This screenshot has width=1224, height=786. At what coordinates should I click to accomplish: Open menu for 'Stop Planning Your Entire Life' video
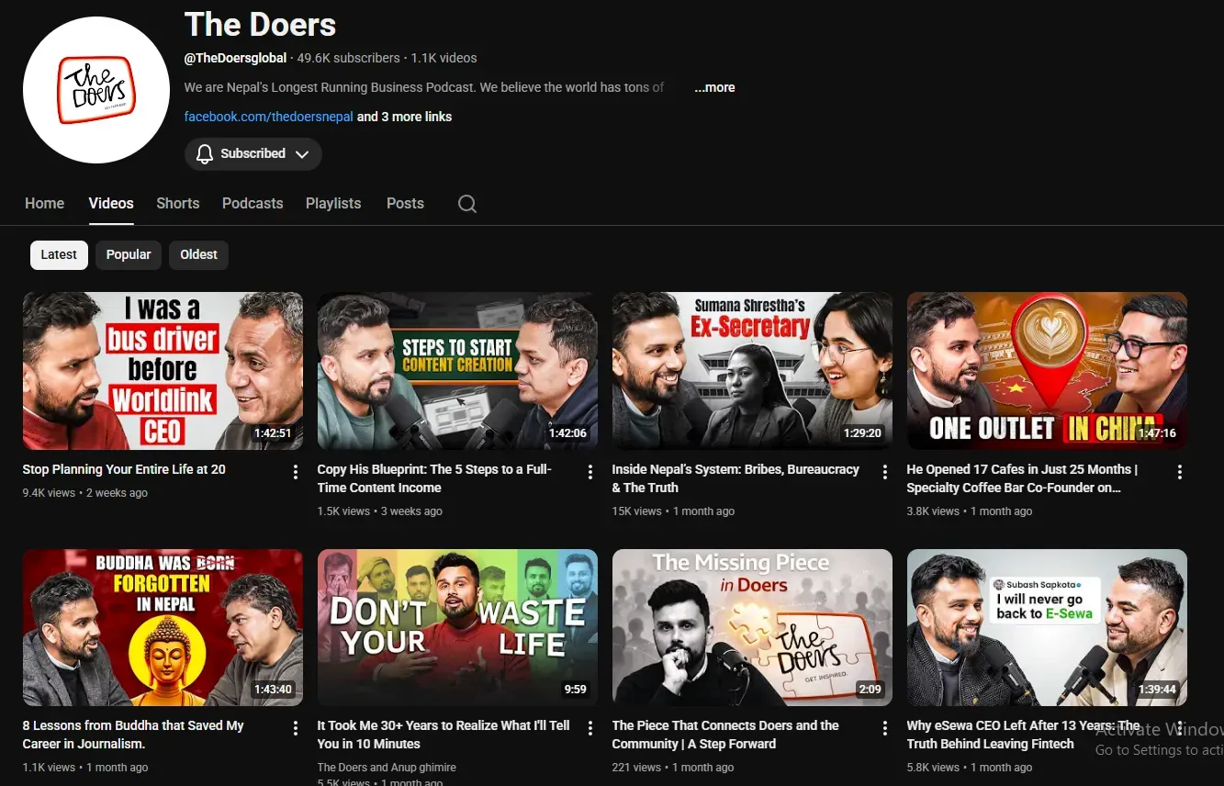tap(296, 472)
